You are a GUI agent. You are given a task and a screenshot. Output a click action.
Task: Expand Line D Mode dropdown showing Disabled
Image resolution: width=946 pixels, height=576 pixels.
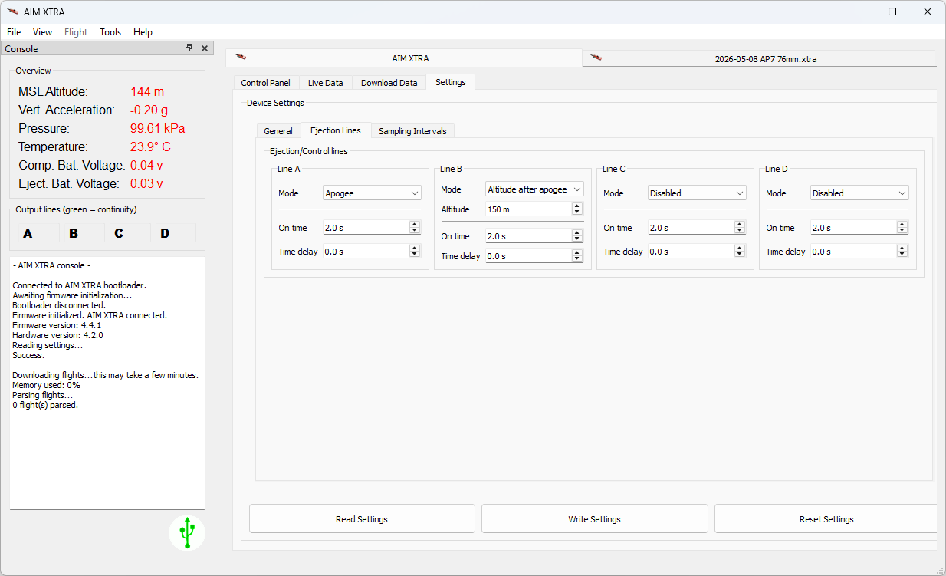(x=859, y=193)
